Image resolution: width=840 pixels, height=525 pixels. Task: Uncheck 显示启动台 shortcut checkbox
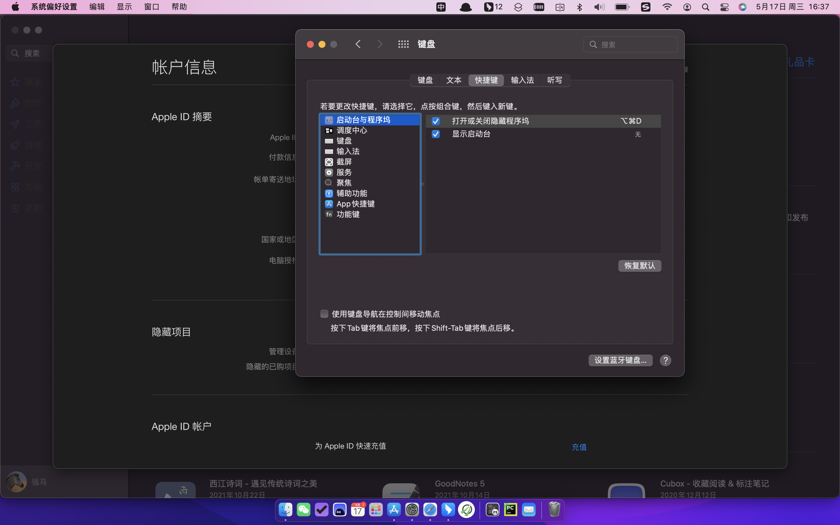(x=436, y=134)
